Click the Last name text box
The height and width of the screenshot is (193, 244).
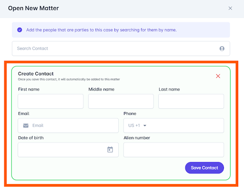click(191, 101)
